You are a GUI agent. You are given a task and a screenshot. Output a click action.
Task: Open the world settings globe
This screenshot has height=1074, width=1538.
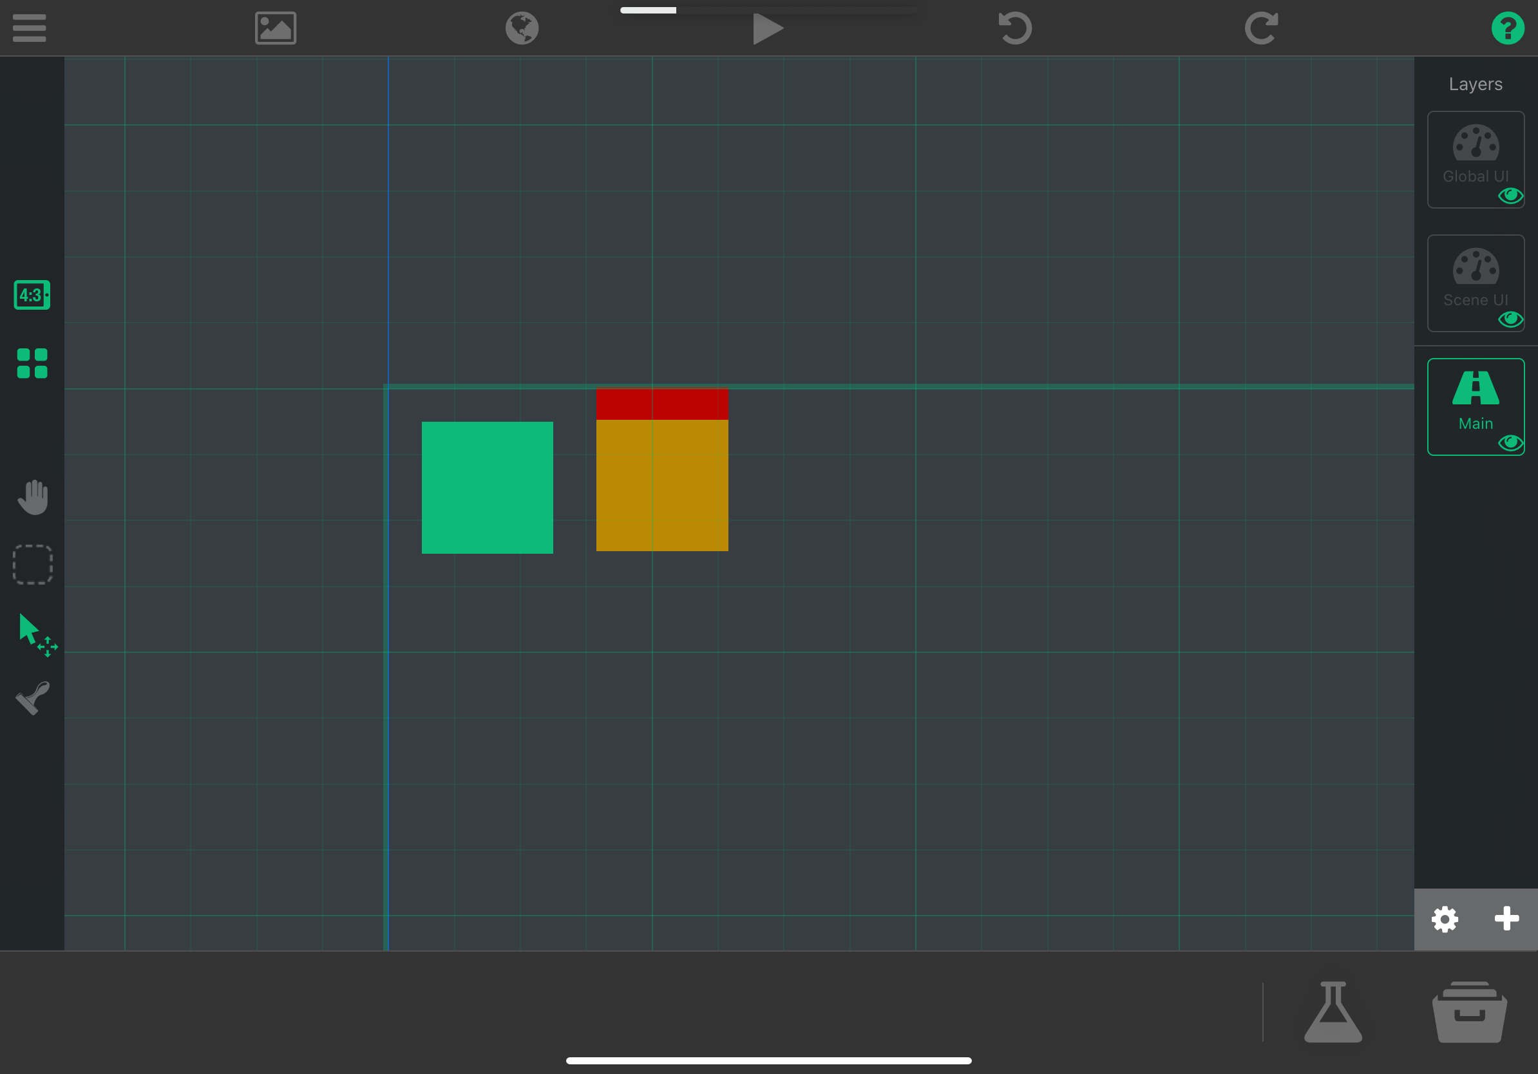tap(522, 28)
